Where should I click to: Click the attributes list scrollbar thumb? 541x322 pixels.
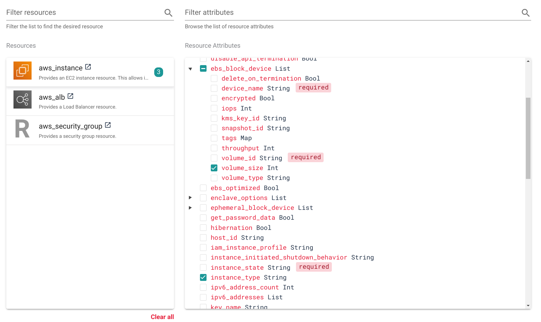528,138
